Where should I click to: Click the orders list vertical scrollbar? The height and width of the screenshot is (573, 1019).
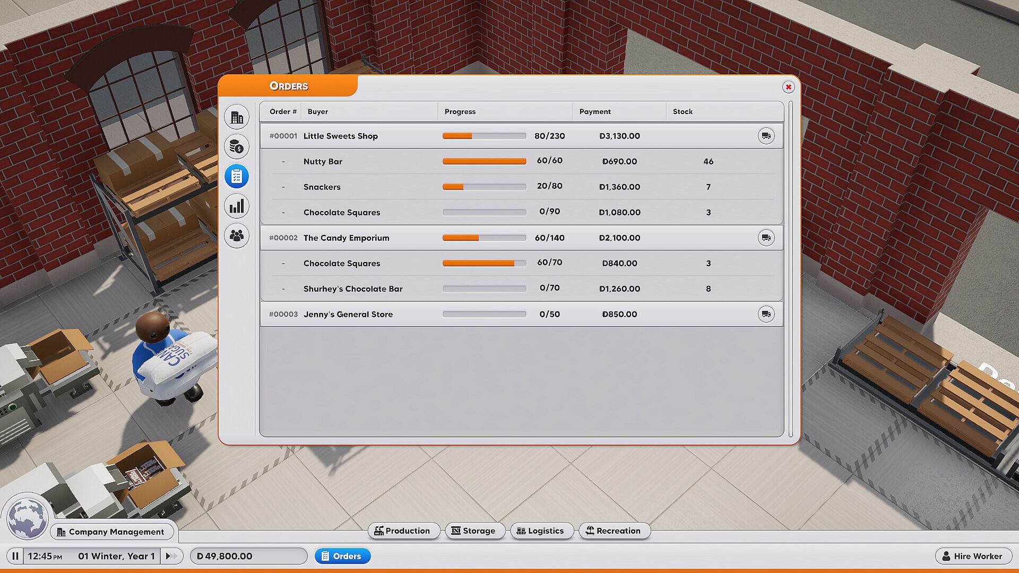[791, 268]
